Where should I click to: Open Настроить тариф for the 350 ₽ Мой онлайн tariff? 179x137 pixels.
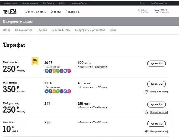pos(159,92)
